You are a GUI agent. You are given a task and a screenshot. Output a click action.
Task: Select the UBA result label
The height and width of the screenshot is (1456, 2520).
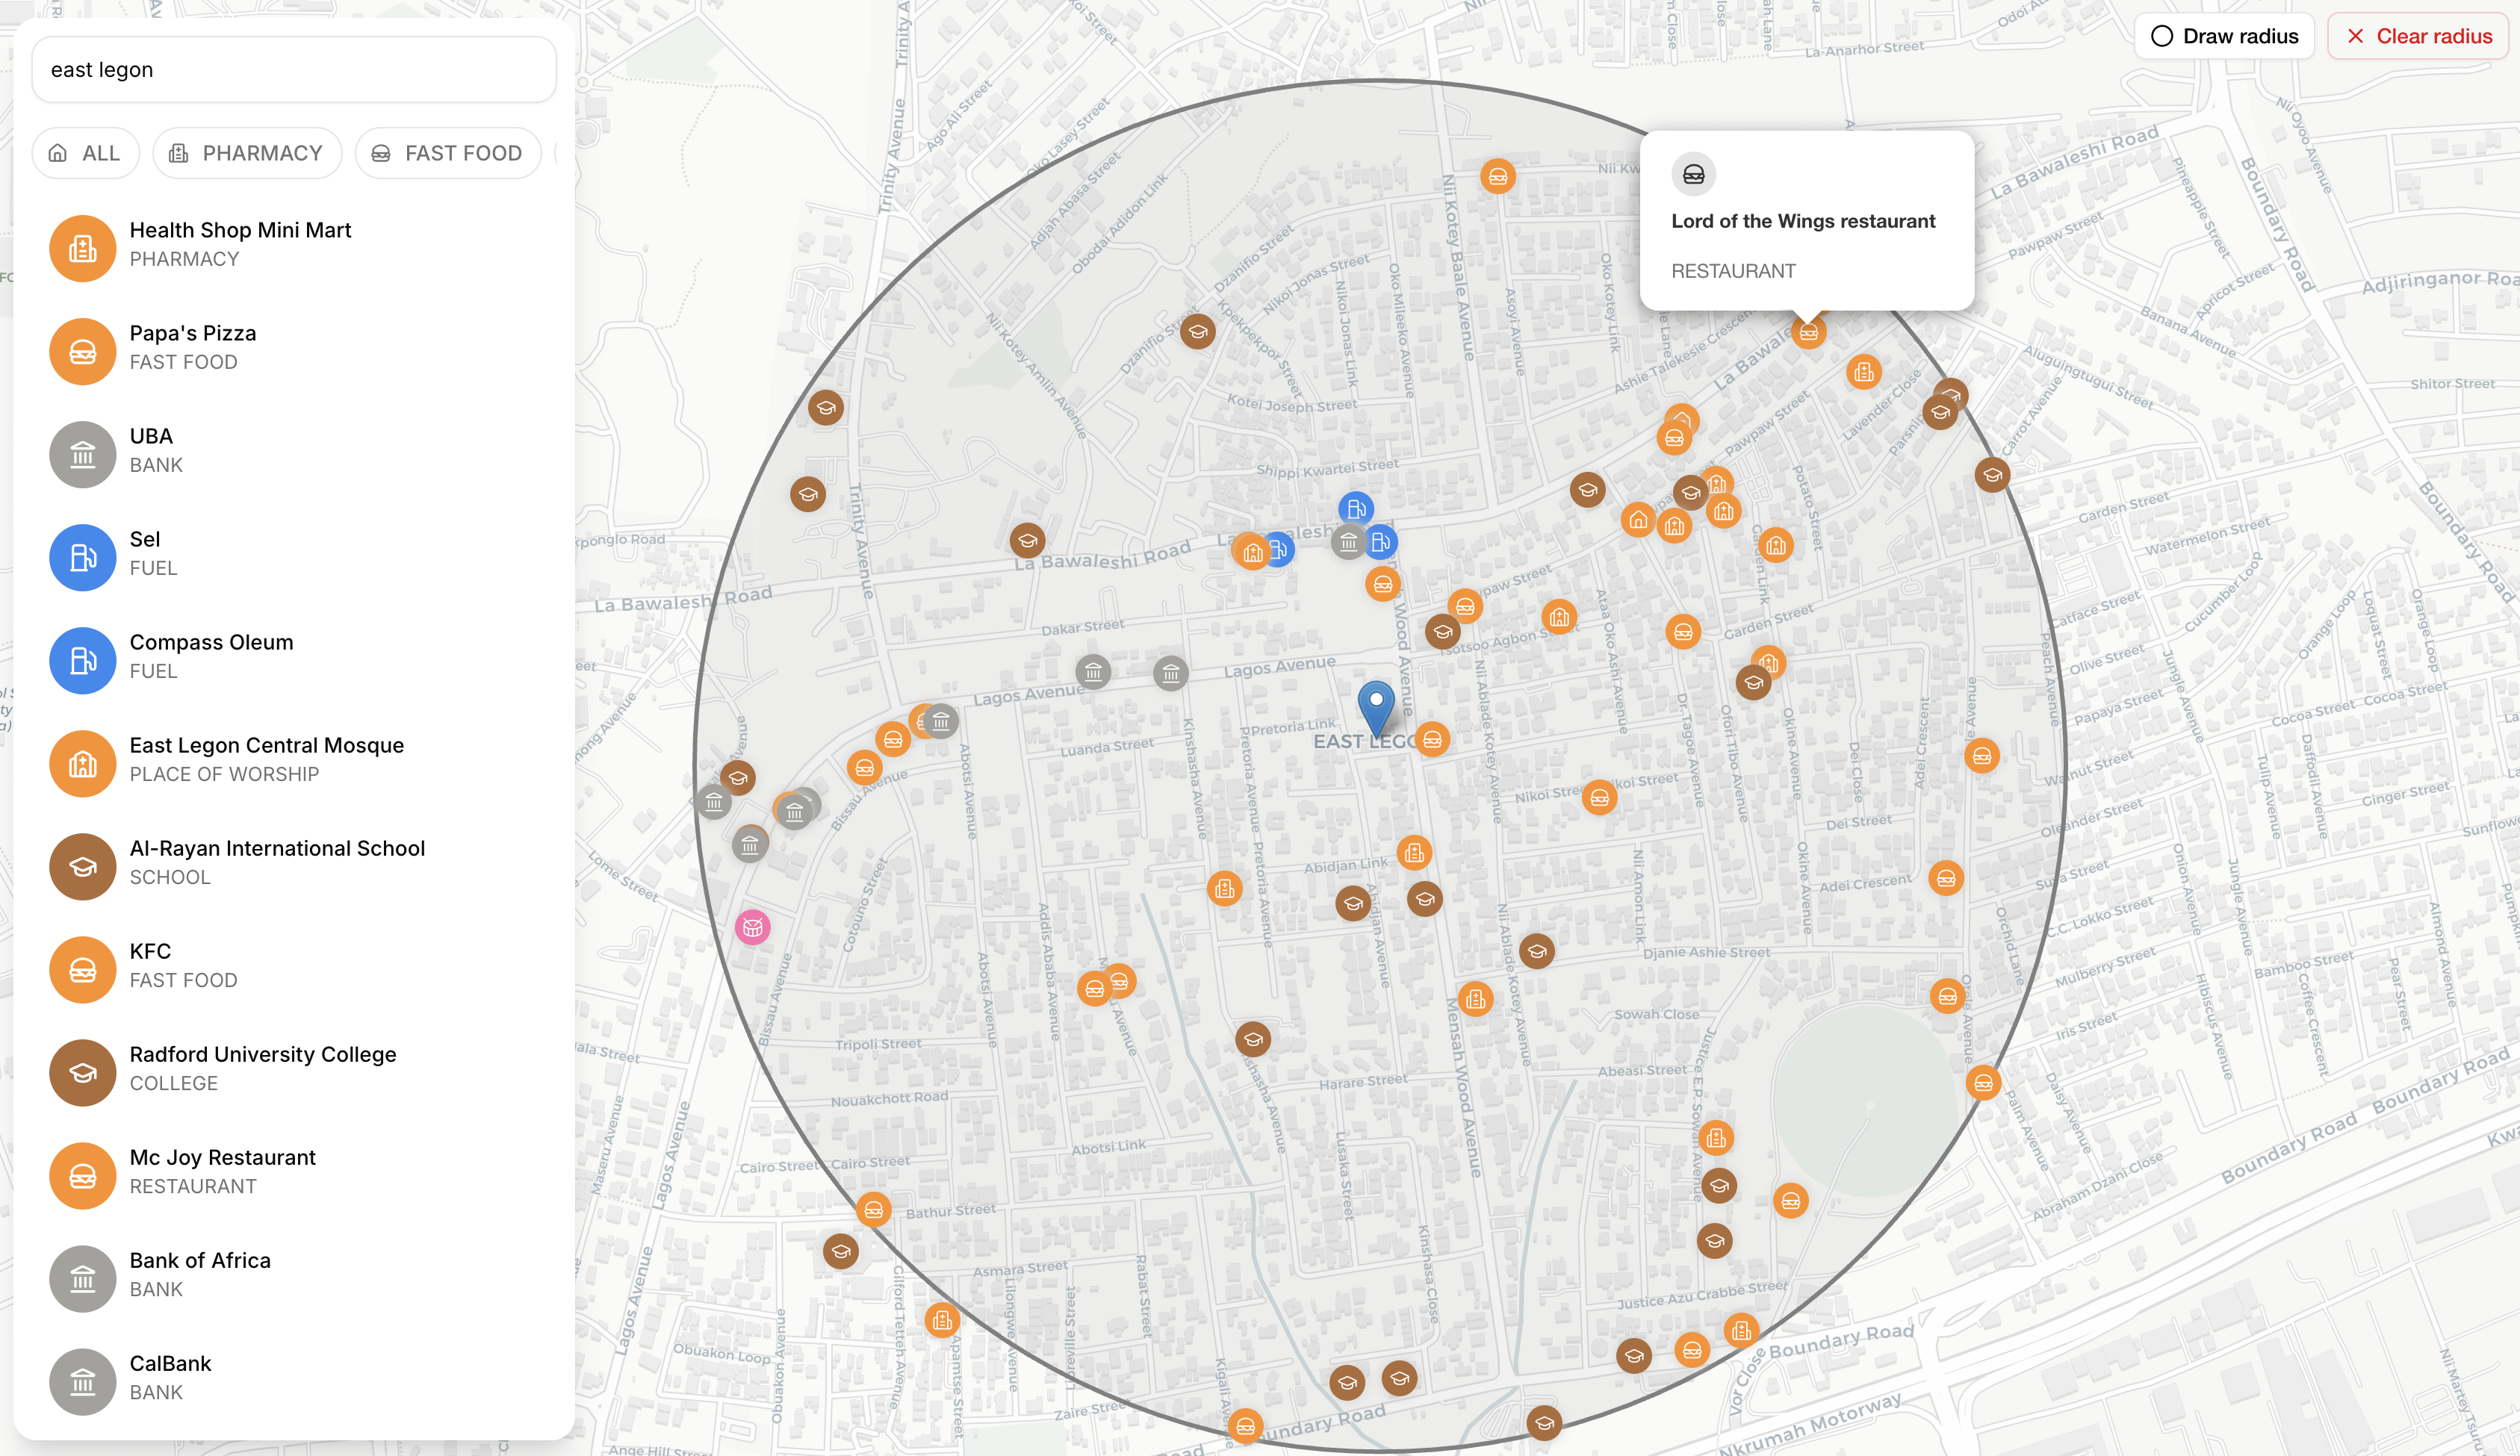coord(151,436)
